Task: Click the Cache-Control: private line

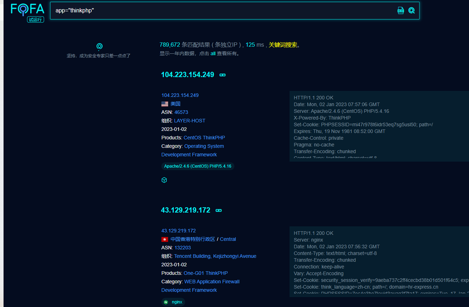Action: coord(319,138)
